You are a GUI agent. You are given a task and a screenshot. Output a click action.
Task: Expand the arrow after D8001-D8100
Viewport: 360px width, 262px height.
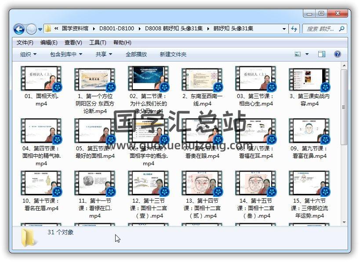[x=140, y=29]
